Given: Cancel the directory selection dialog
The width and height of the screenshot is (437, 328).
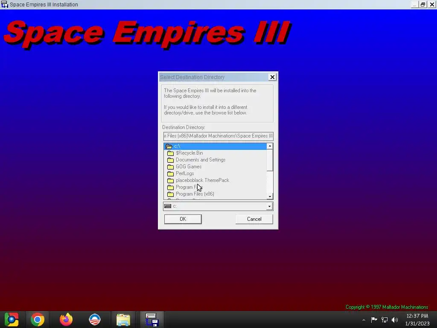Looking at the screenshot, I should coord(254,219).
